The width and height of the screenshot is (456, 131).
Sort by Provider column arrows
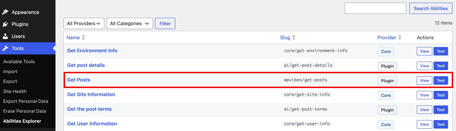[x=400, y=38]
